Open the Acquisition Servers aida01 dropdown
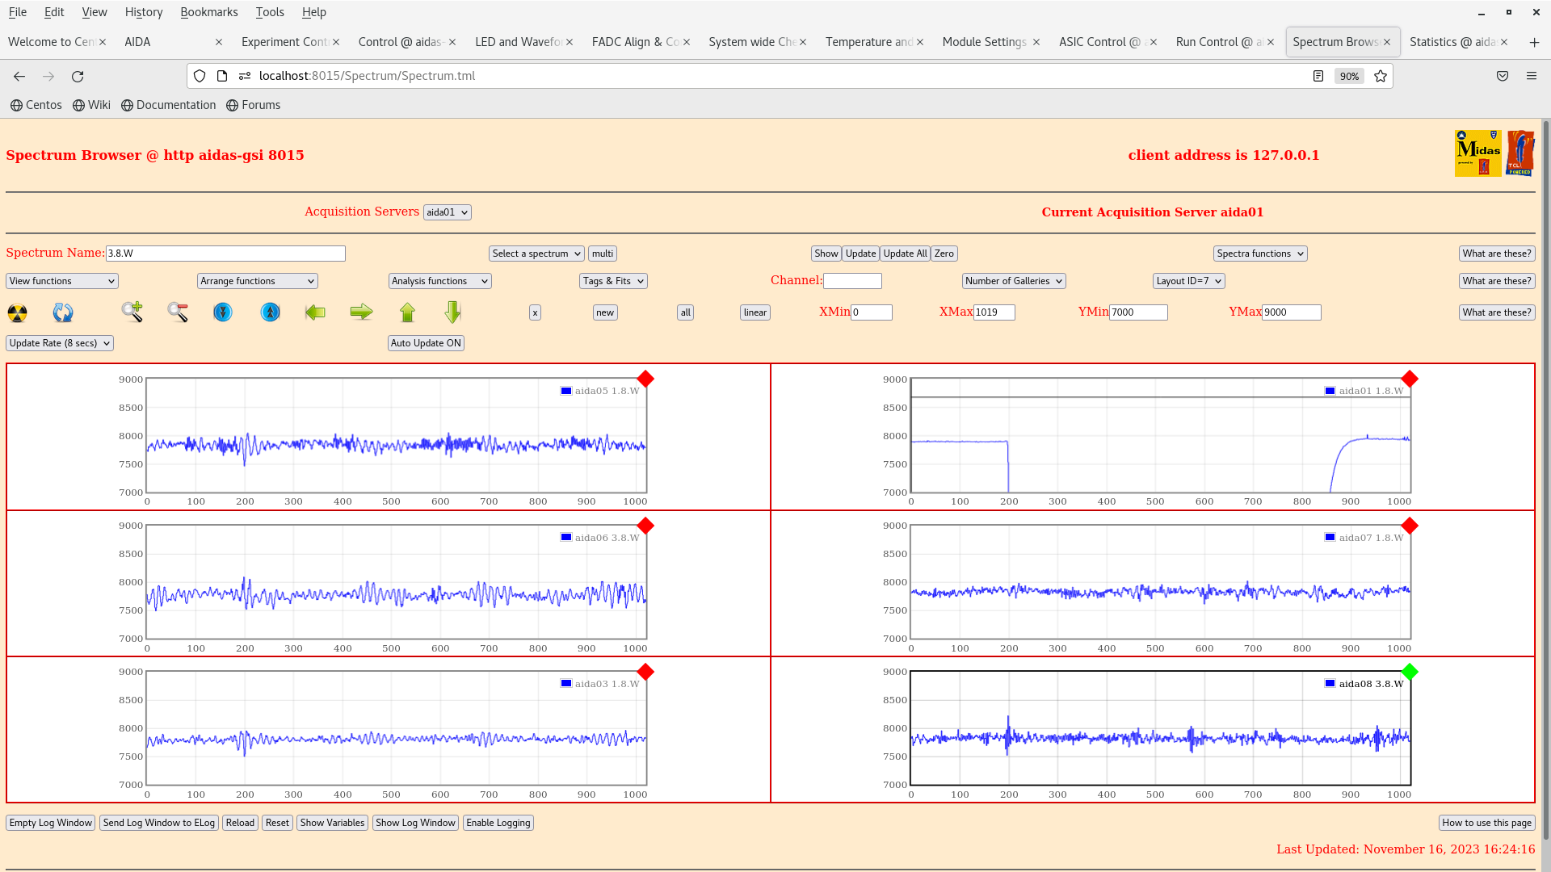 click(x=447, y=212)
